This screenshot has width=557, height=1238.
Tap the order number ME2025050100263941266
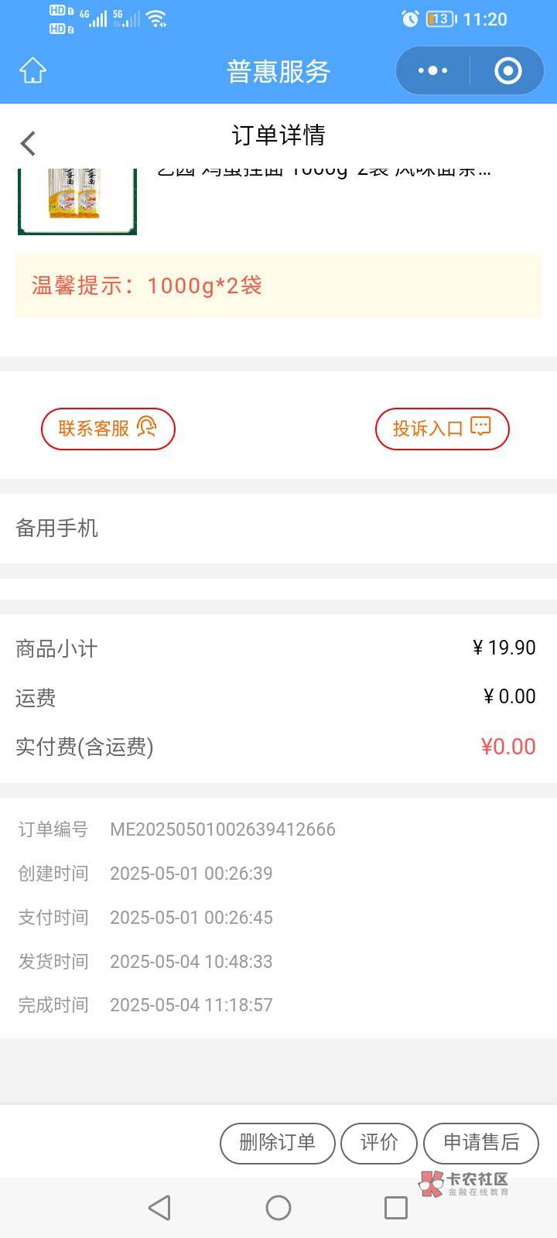click(222, 829)
